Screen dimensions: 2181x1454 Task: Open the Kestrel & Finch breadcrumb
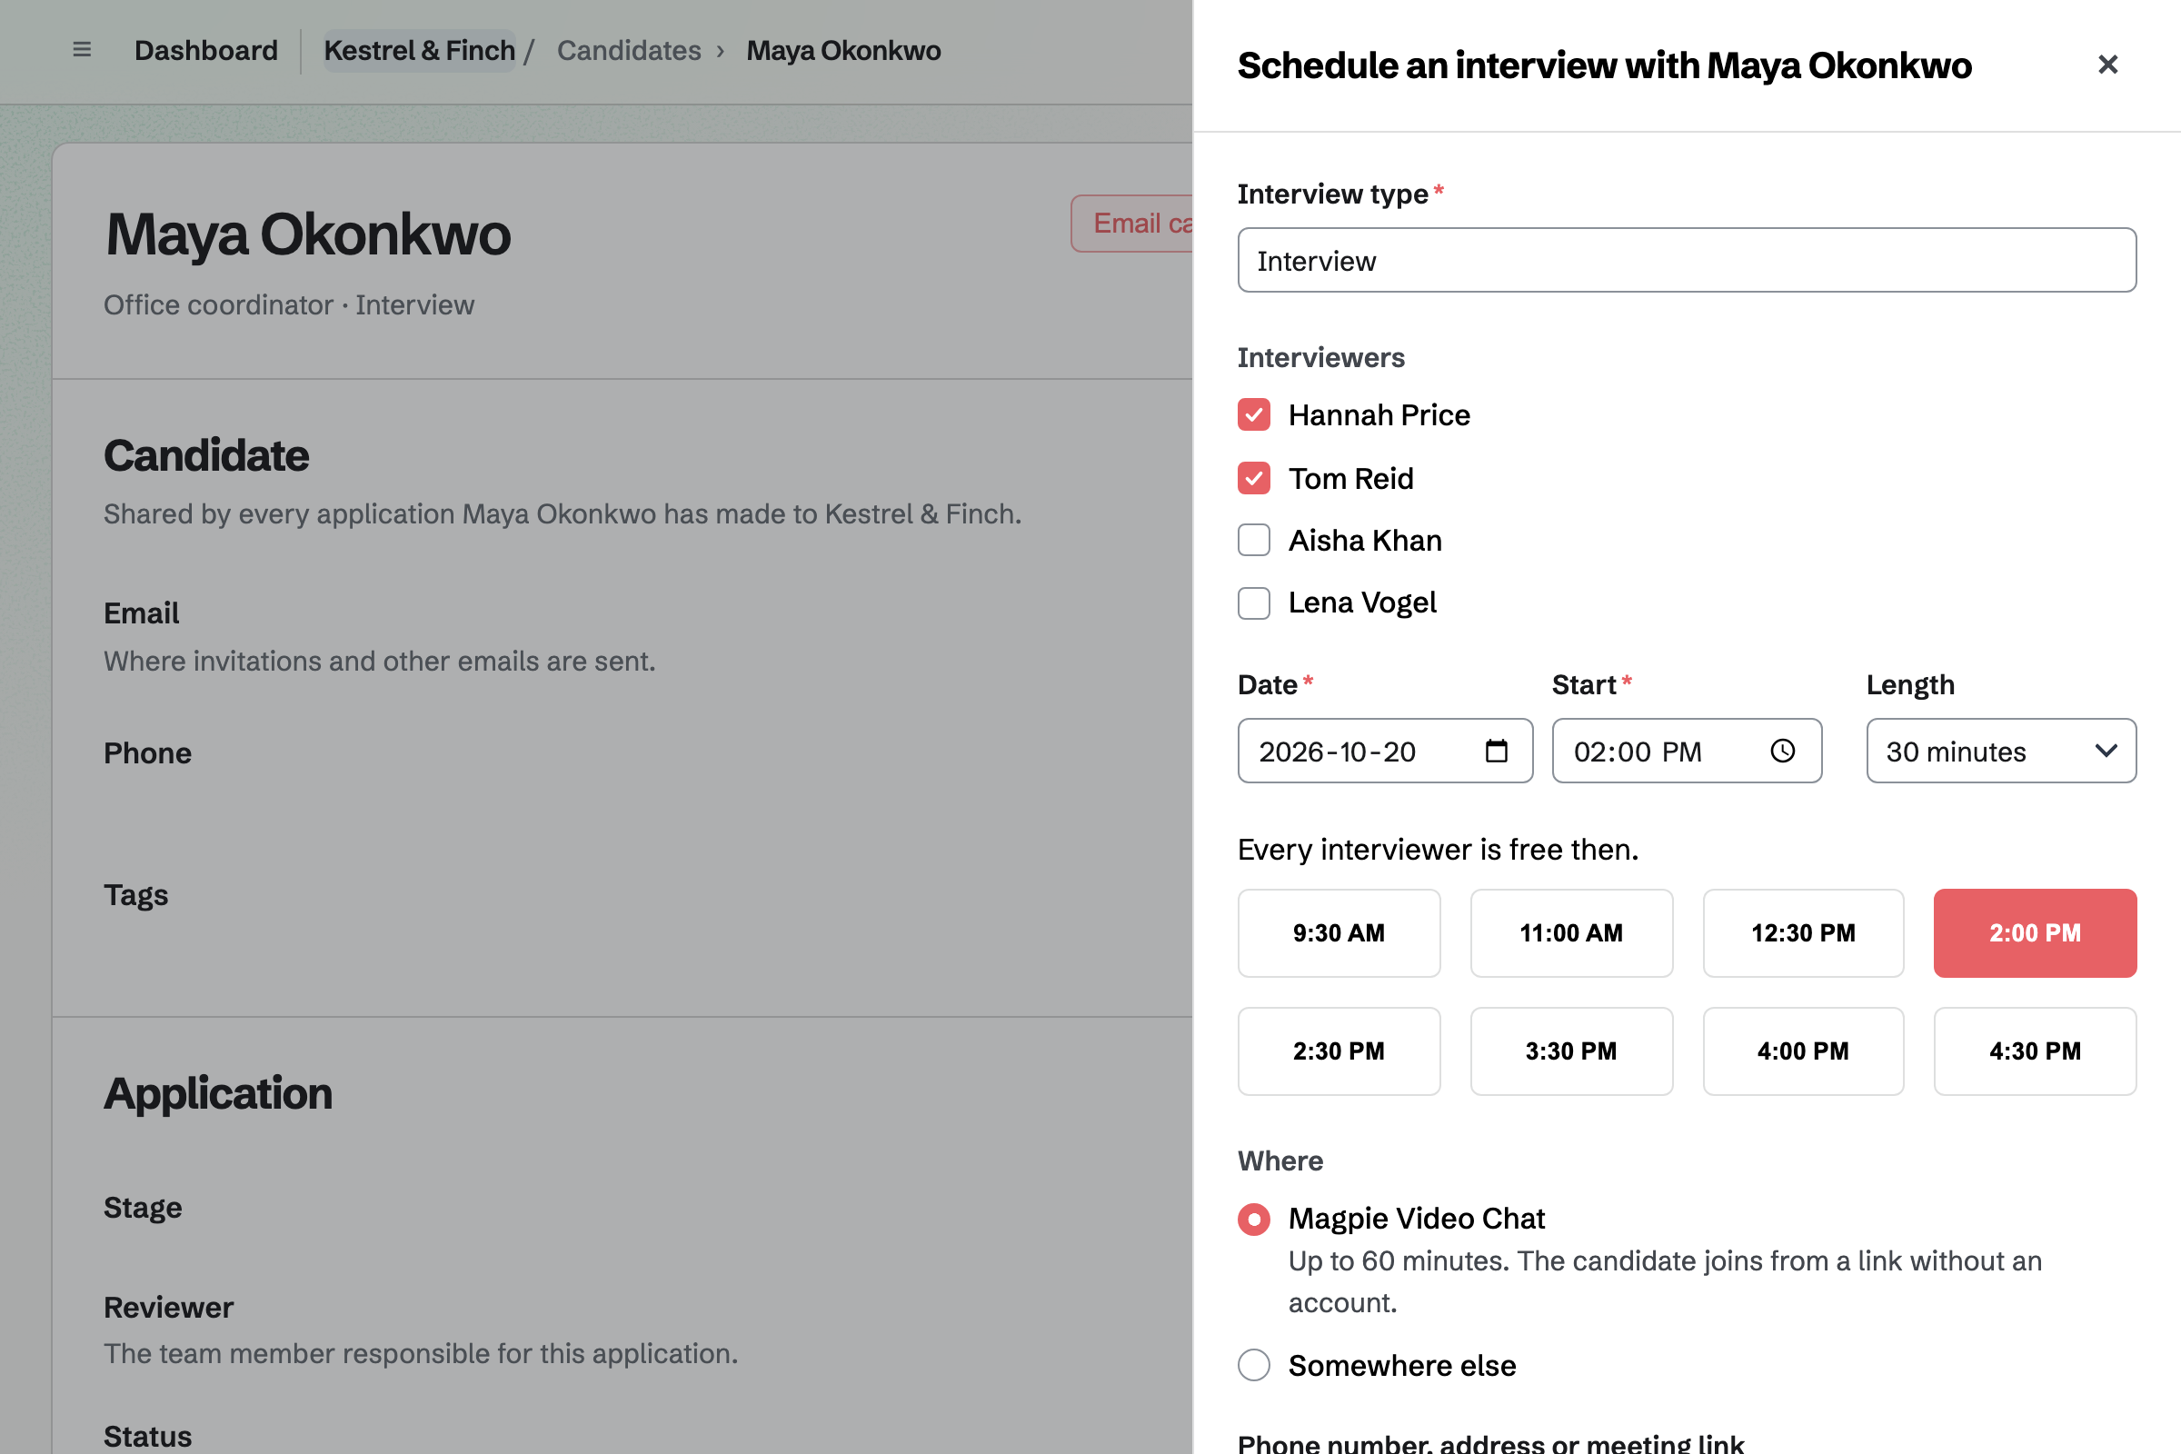point(419,50)
